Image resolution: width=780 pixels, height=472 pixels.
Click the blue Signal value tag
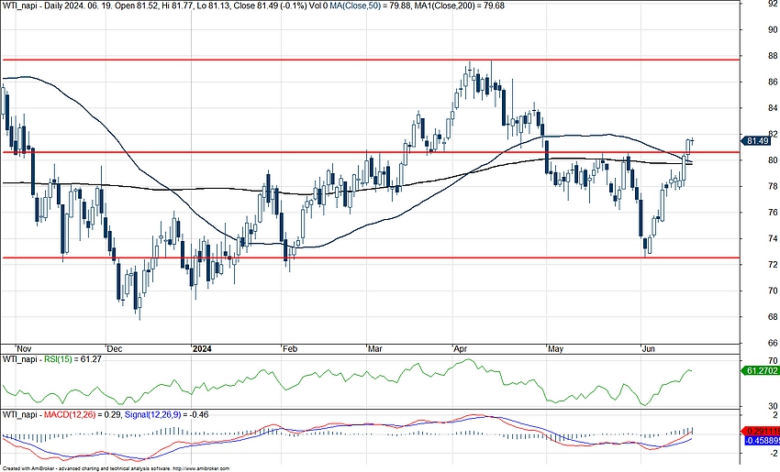761,440
